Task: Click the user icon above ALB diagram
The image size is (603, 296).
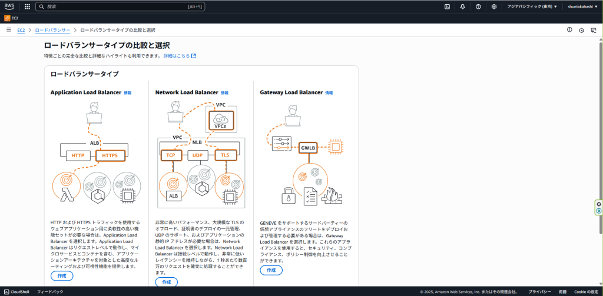Action: (94, 112)
